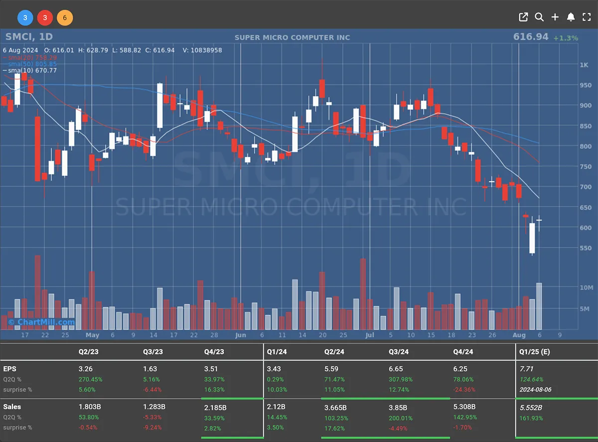The width and height of the screenshot is (598, 442).
Task: Click the Q2/24 column header
Action: [334, 352]
